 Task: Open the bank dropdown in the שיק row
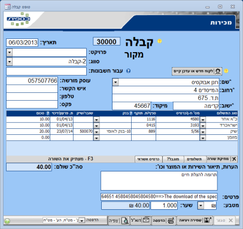click(x=96, y=132)
